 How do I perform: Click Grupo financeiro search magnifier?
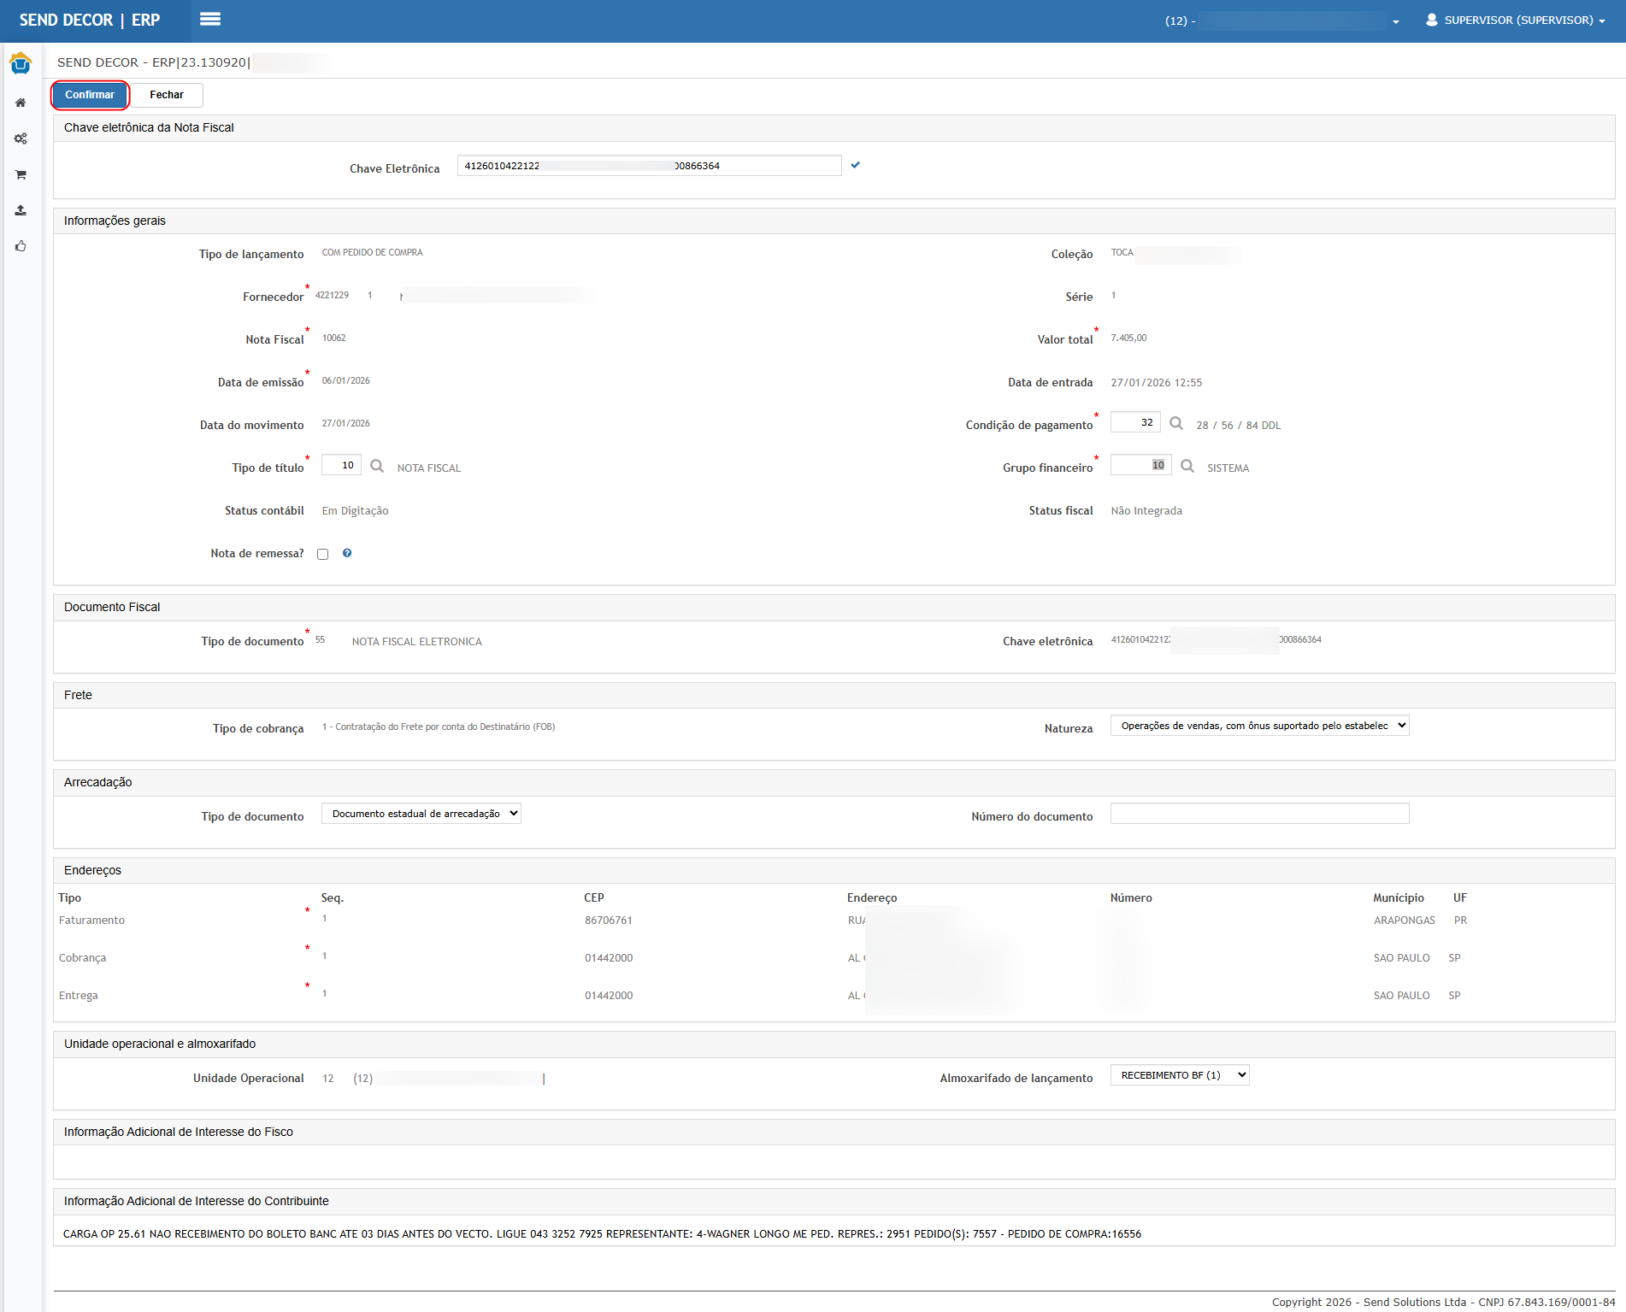coord(1187,467)
